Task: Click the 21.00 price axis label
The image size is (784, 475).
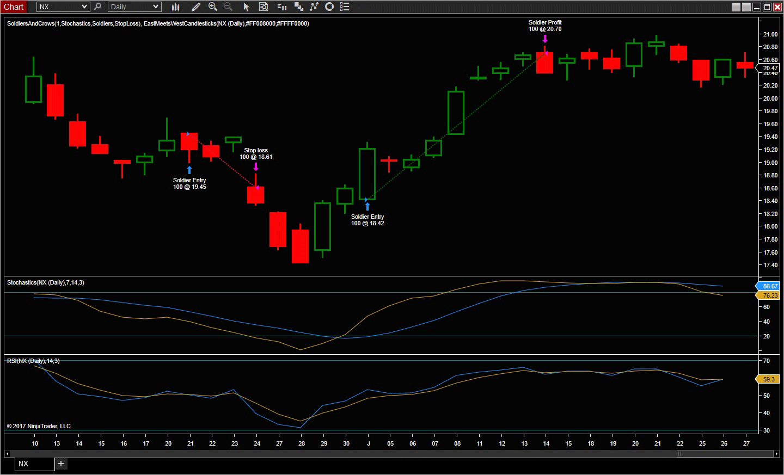Action: pos(770,34)
